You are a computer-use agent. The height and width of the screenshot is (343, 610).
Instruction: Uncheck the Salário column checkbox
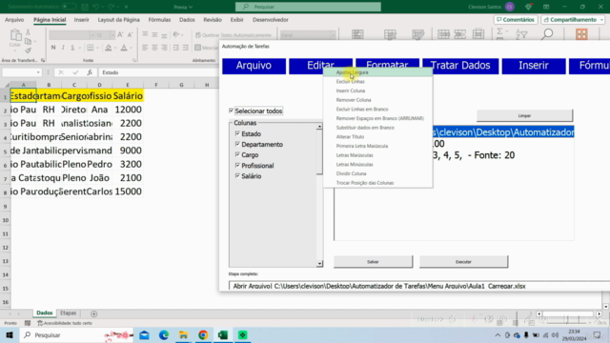(x=237, y=175)
